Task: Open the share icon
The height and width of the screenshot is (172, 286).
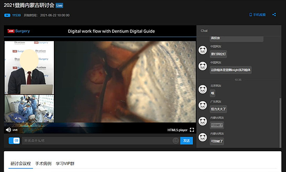Action: pyautogui.click(x=274, y=15)
